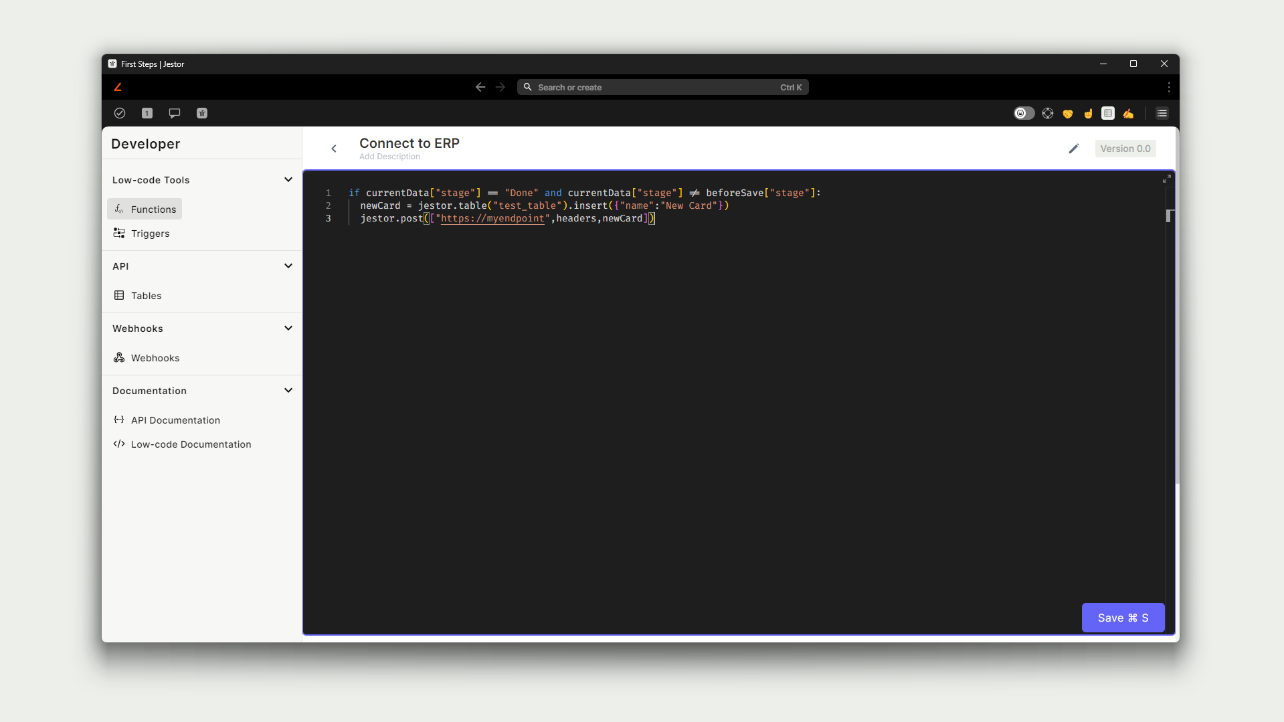Click the writing hand emoji icon
The height and width of the screenshot is (722, 1284).
coord(1128,113)
